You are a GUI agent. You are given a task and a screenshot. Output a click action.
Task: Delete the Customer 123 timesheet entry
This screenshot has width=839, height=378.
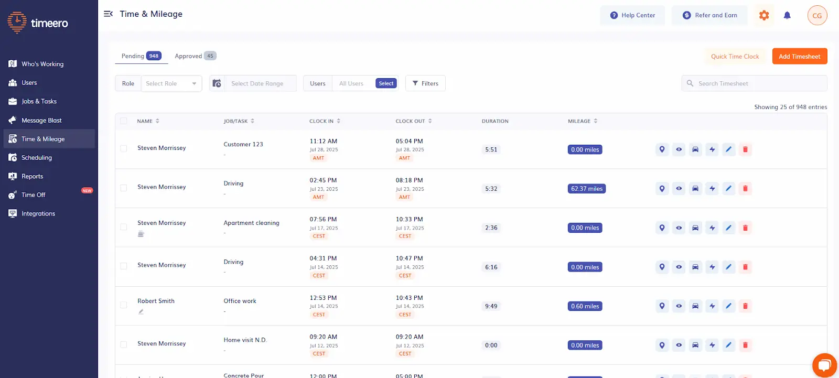point(745,149)
